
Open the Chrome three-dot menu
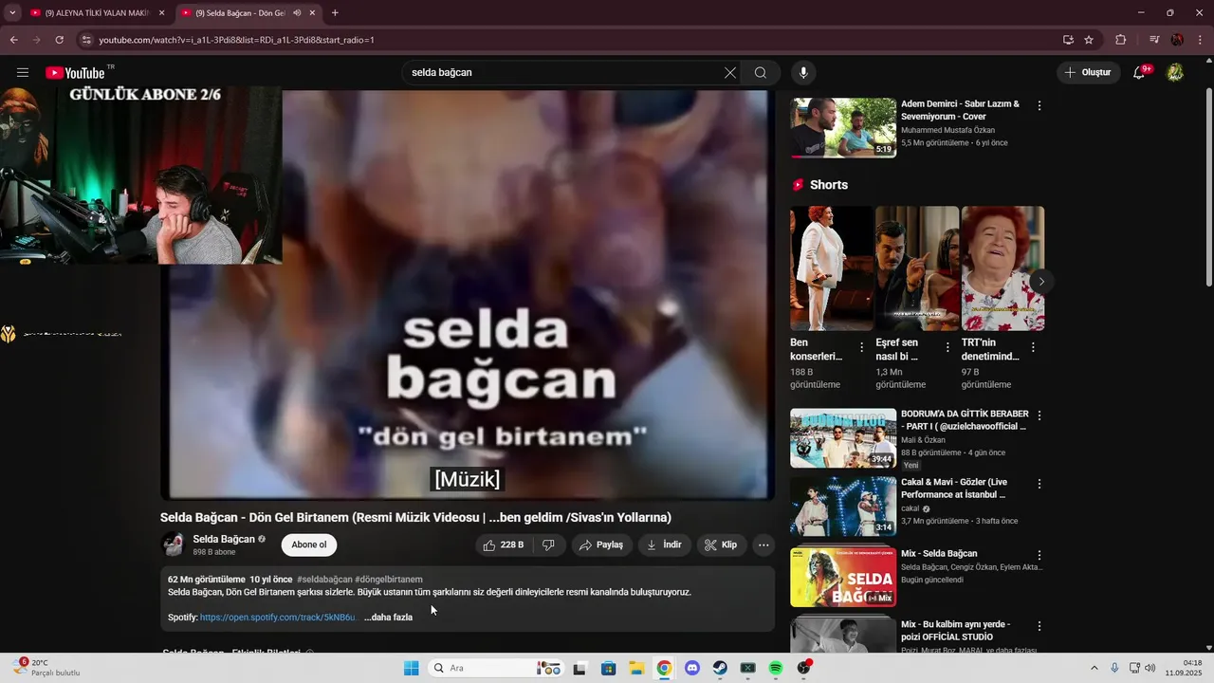coord(1199,40)
